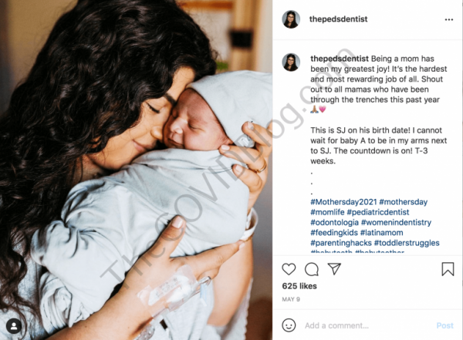Click the Add a comment field
463x340 pixels.
(367, 325)
